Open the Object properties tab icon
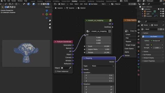The image size is (165, 93). 138,51
